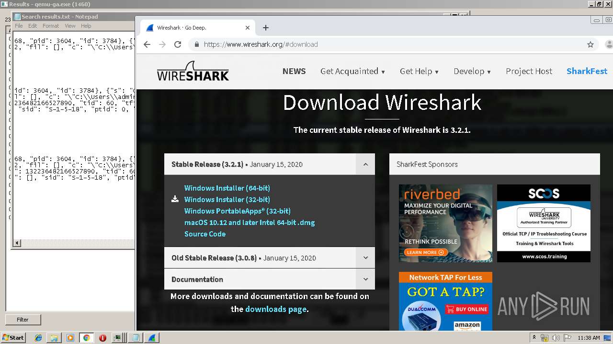Open NEWS in site navigation

[294, 71]
